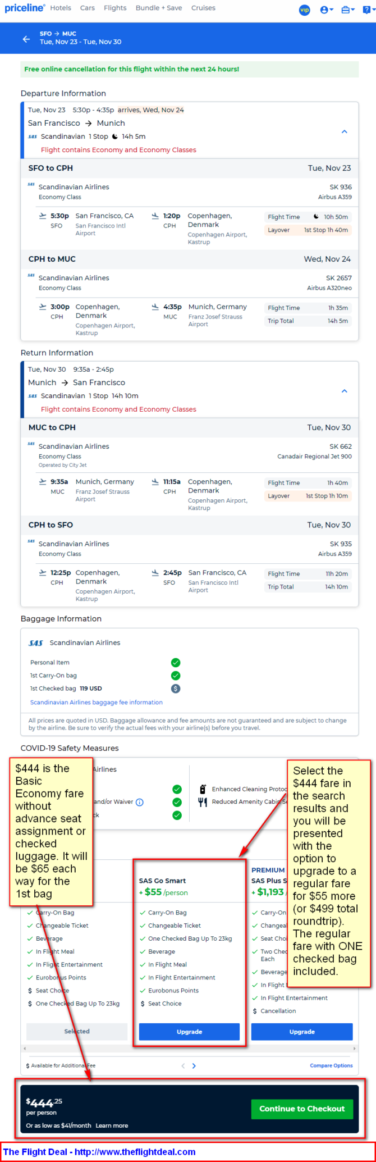The width and height of the screenshot is (376, 1162).
Task: Go to Bundle + Save menu item
Action: [x=159, y=8]
